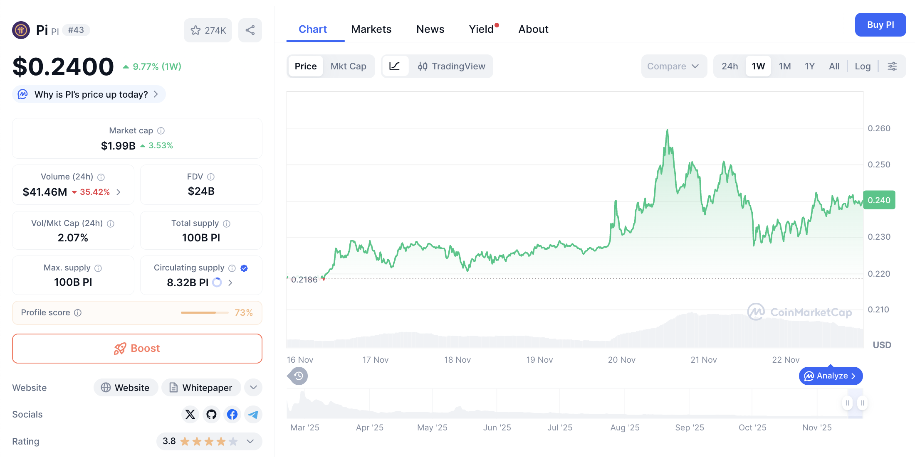Open chart settings via sliders icon
The height and width of the screenshot is (457, 915).
892,66
